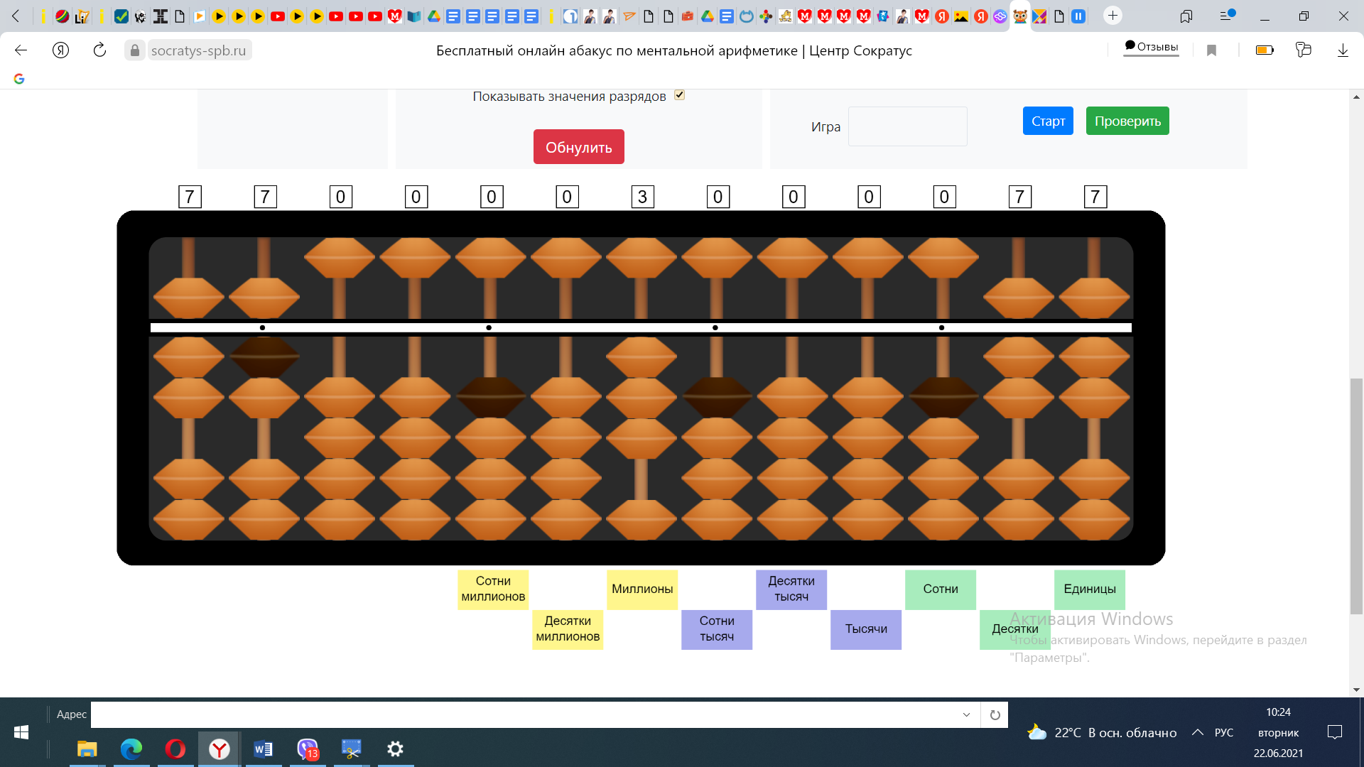
Task: Click the socratys-spb.ru address field
Action: coord(199,50)
